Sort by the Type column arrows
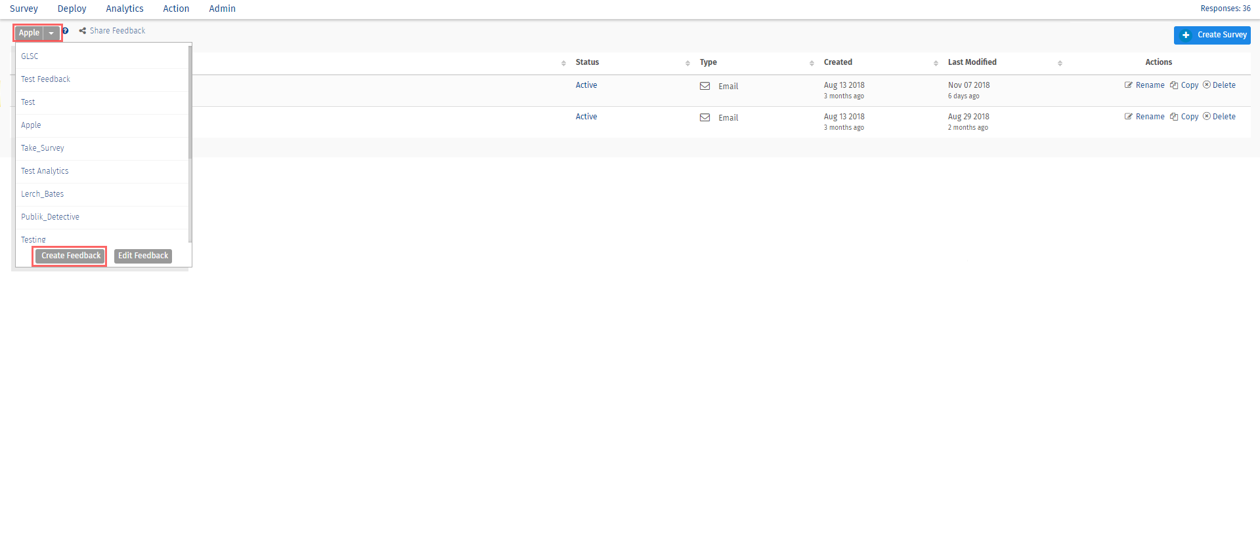This screenshot has height=552, width=1260. 812,63
